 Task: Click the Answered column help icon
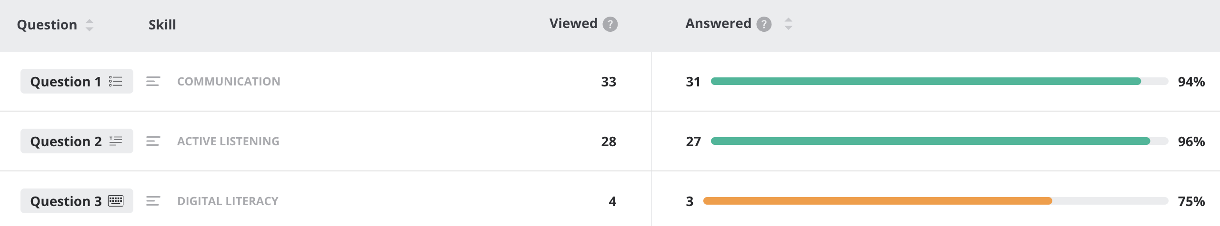coord(764,24)
